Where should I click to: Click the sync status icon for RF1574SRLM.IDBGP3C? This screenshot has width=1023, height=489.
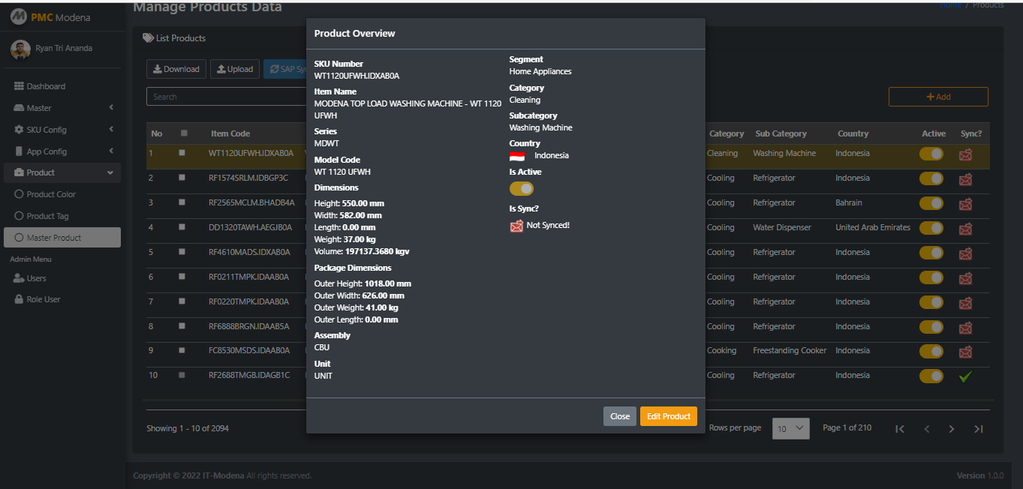[965, 179]
